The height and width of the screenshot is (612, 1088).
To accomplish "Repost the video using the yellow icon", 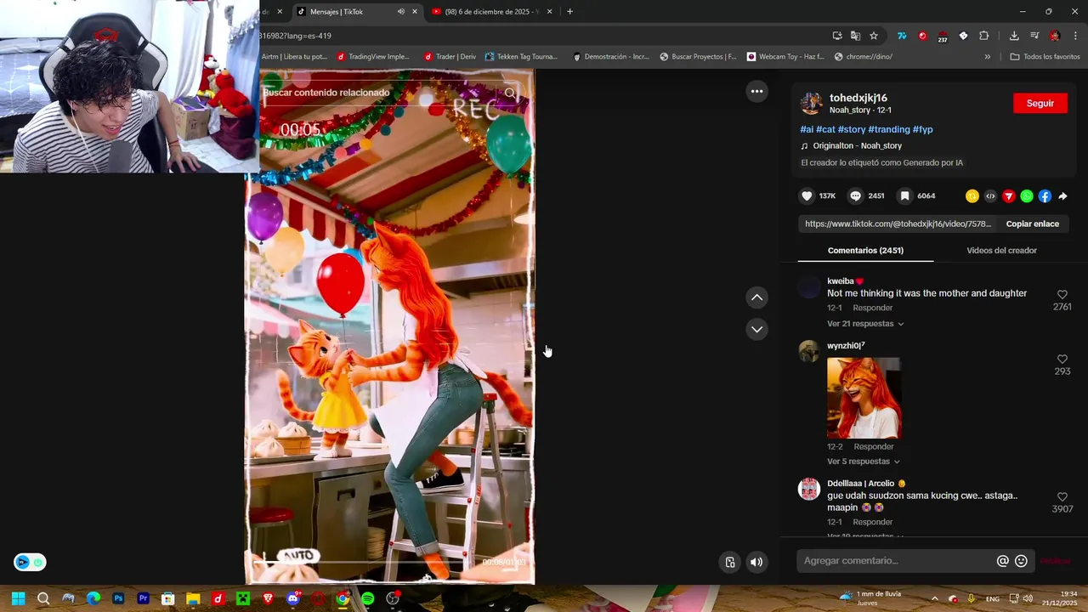I will pyautogui.click(x=972, y=196).
